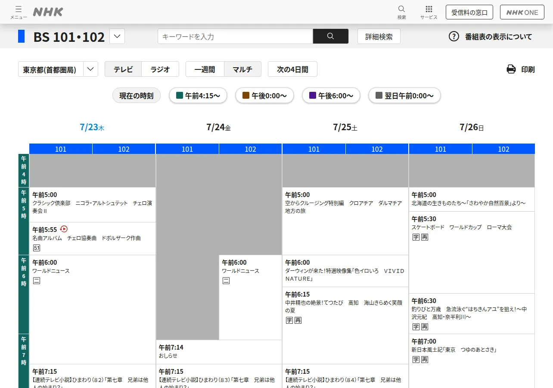Click 字 caption icon under スケートボード program
Viewport: 553px width, 388px height.
416,237
